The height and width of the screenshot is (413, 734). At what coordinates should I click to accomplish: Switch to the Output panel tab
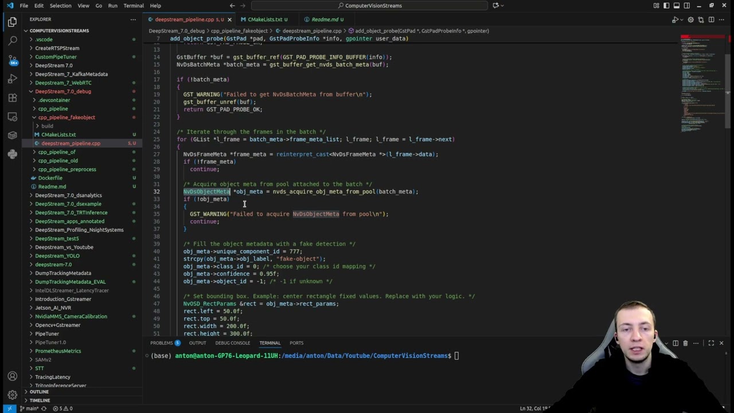coord(197,343)
